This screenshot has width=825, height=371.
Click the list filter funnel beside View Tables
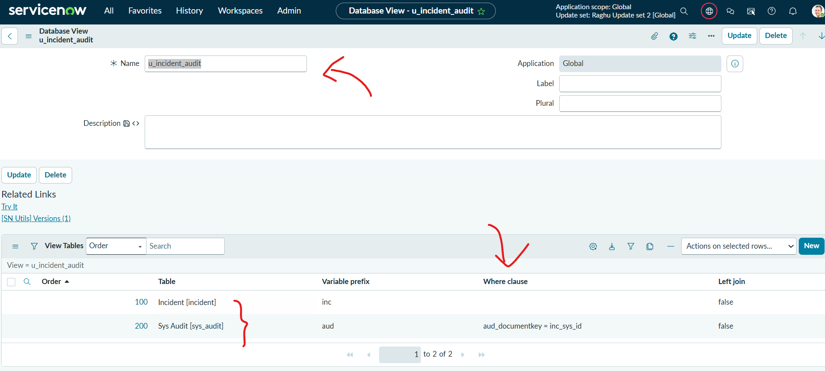click(x=34, y=246)
